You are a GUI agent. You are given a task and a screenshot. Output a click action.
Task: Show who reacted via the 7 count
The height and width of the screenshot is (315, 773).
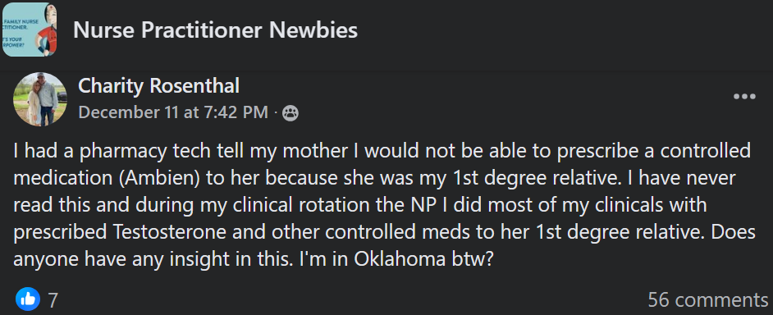pyautogui.click(x=53, y=300)
